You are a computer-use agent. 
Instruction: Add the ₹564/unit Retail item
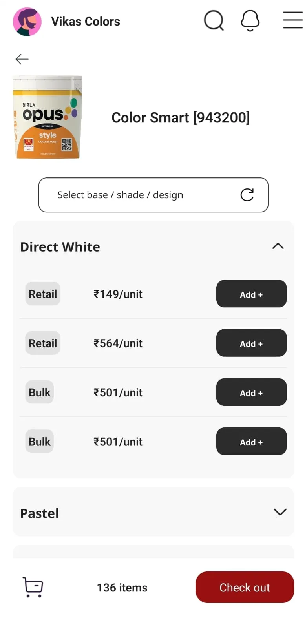(251, 343)
